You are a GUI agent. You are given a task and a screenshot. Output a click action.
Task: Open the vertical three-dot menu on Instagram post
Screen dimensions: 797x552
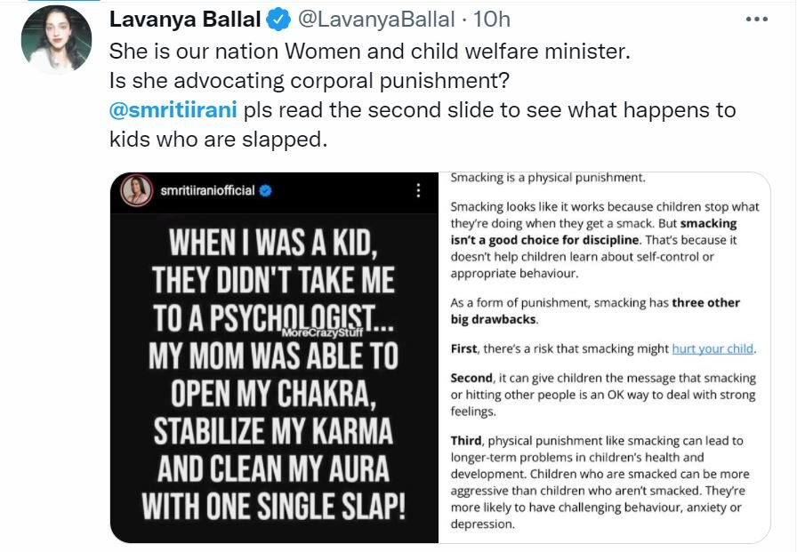coord(418,190)
